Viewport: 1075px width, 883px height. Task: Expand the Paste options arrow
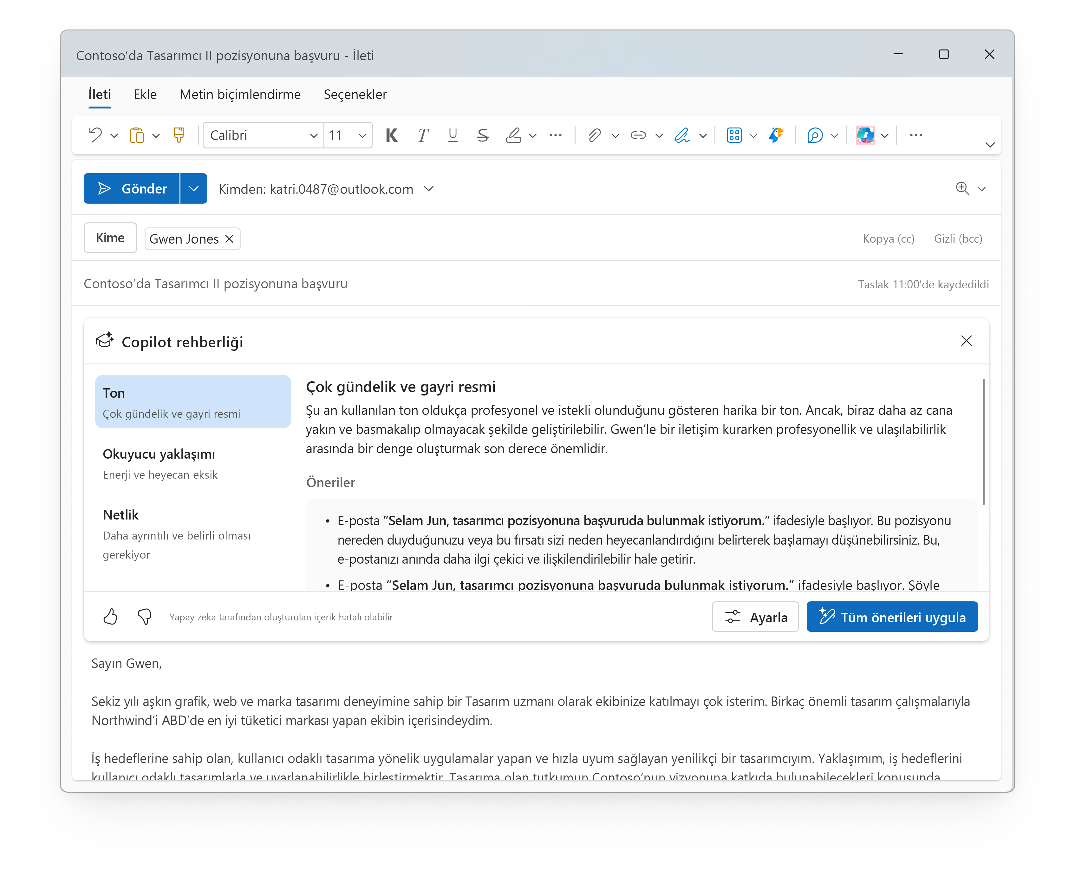click(156, 135)
